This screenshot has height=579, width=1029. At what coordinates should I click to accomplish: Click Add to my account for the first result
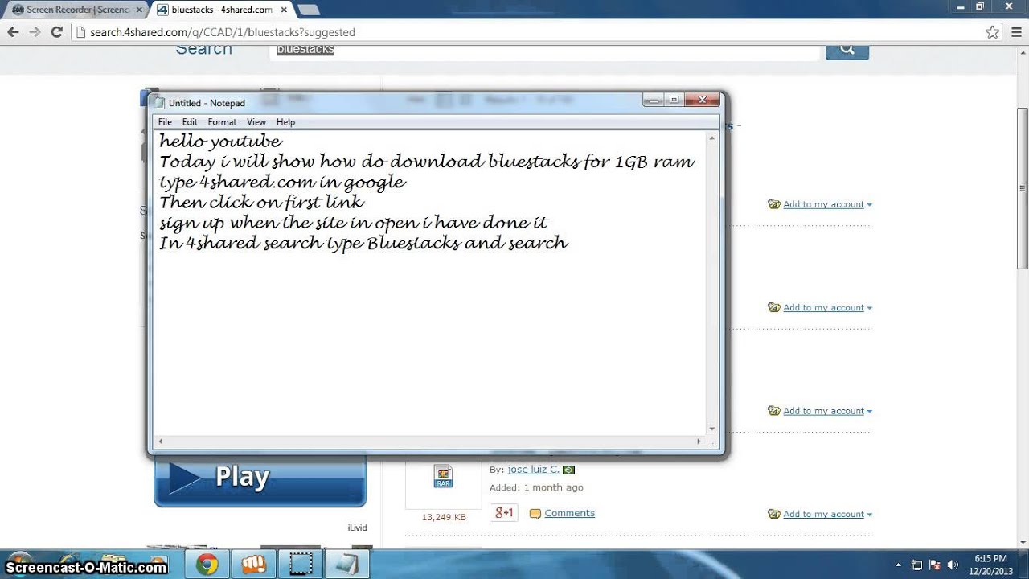823,204
